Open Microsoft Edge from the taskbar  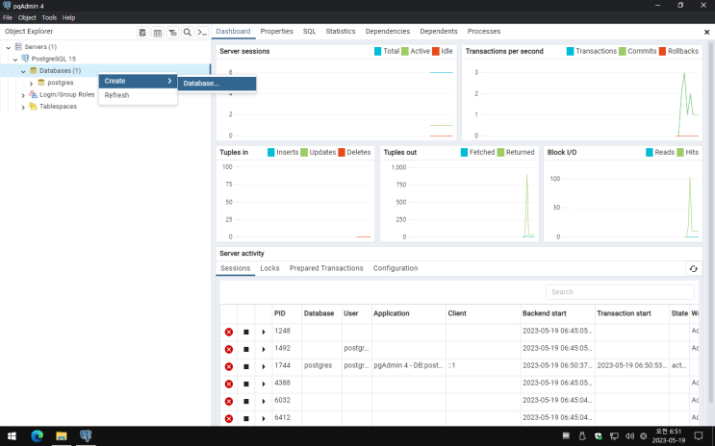[x=38, y=435]
